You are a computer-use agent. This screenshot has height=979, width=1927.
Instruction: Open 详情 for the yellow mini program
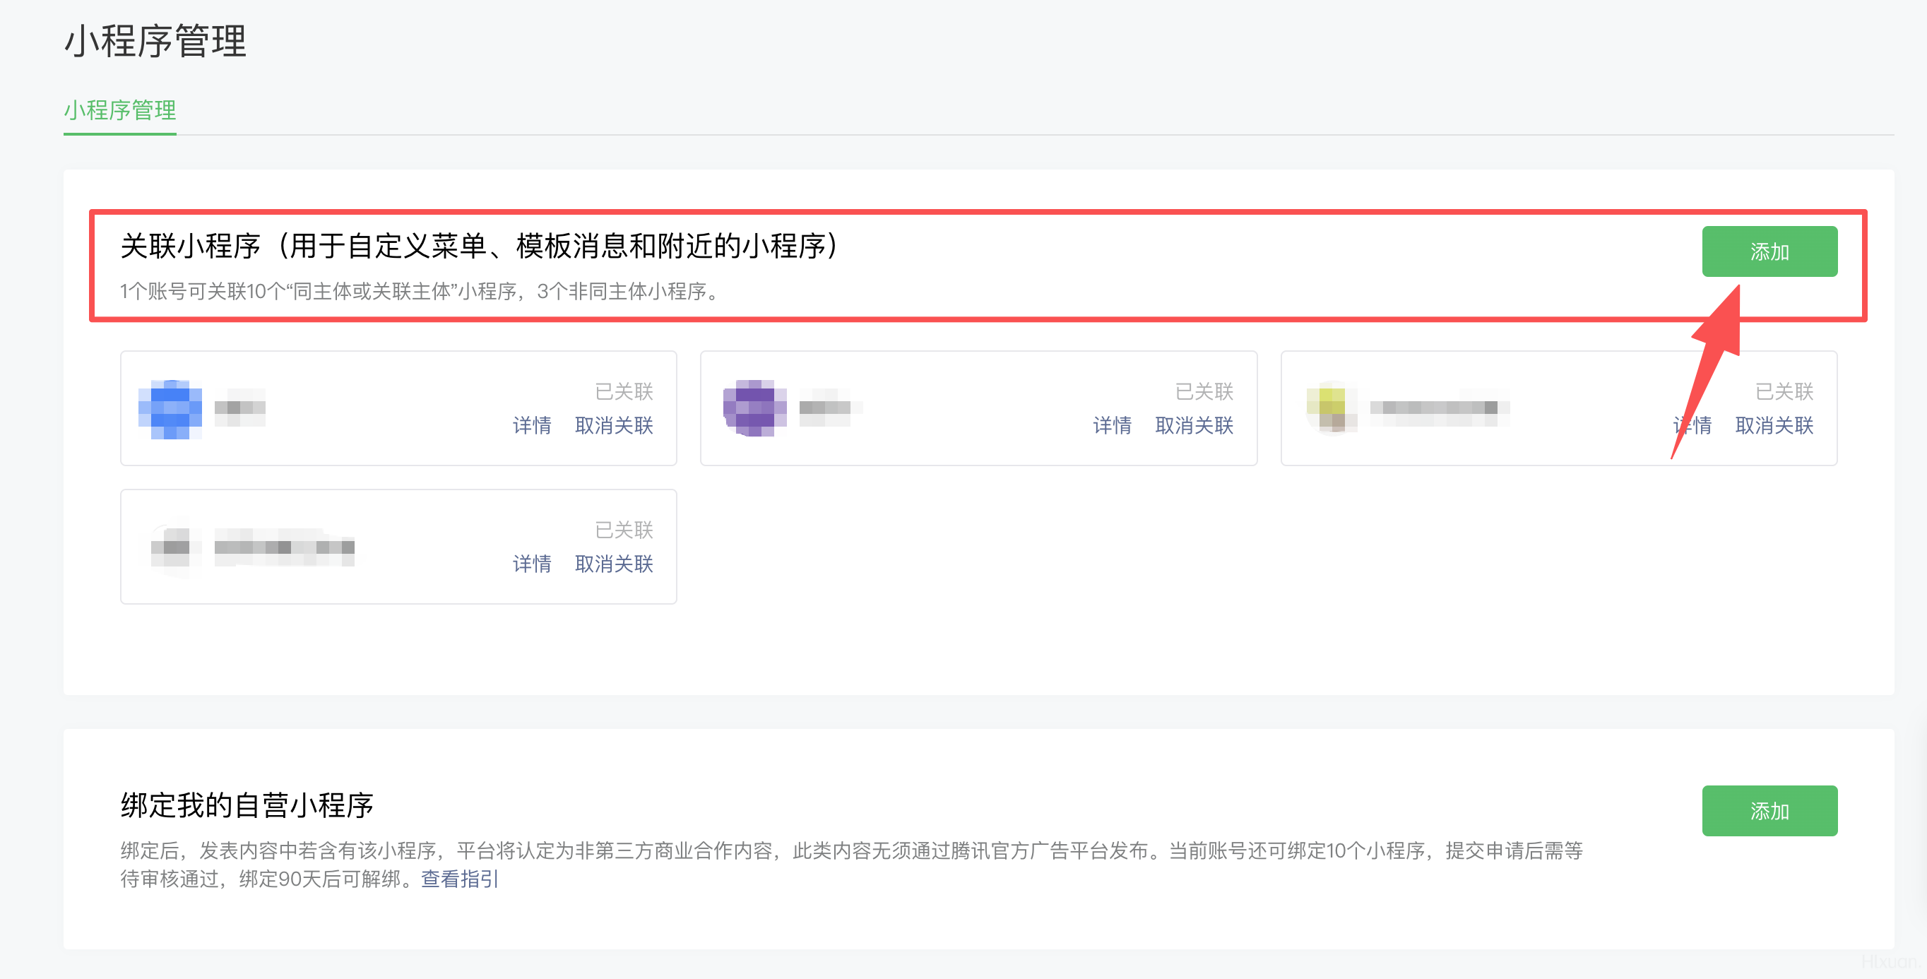pyautogui.click(x=1697, y=425)
